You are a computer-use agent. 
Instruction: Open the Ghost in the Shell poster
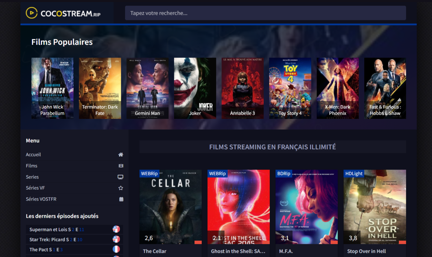[x=239, y=207]
